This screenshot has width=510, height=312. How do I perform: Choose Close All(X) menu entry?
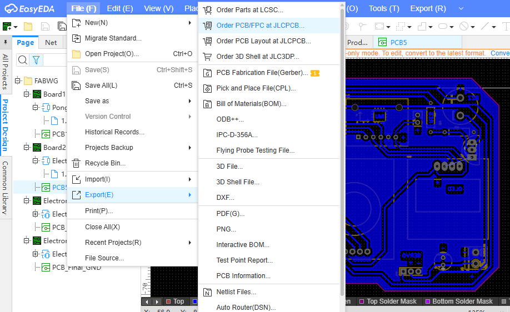(x=132, y=227)
